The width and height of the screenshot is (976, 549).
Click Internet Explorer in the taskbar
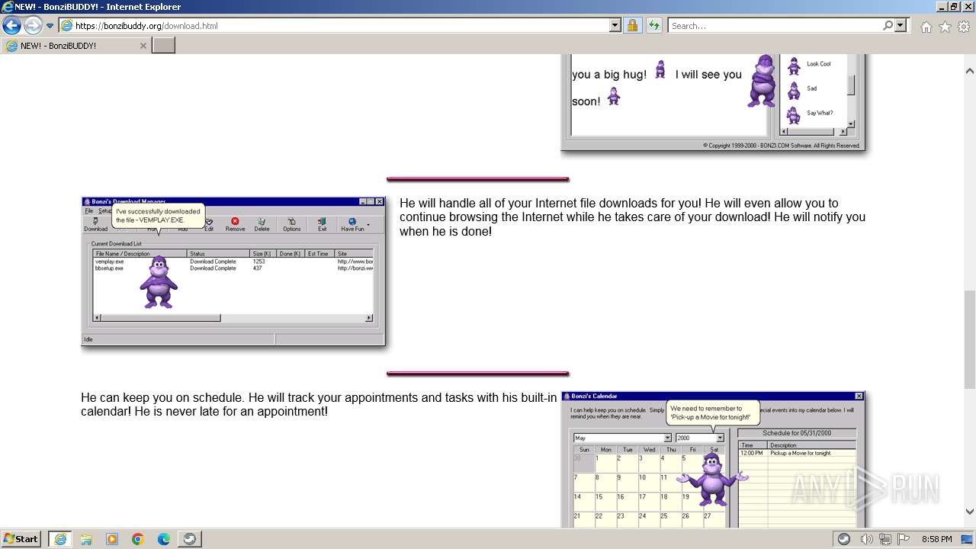click(60, 538)
